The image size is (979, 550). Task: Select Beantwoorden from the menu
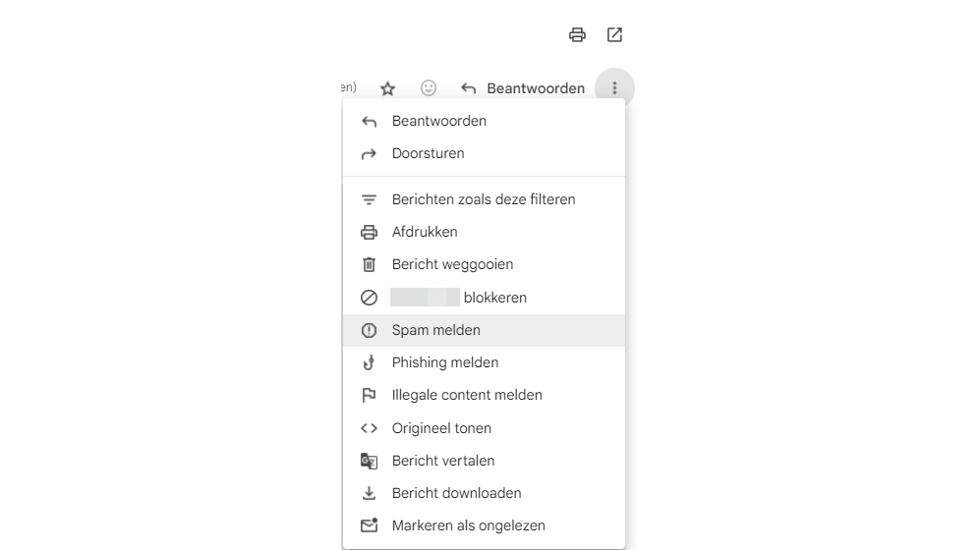pos(439,121)
